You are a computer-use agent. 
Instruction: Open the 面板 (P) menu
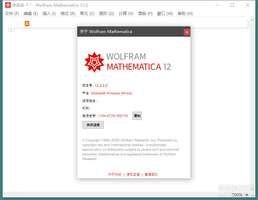[145, 14]
